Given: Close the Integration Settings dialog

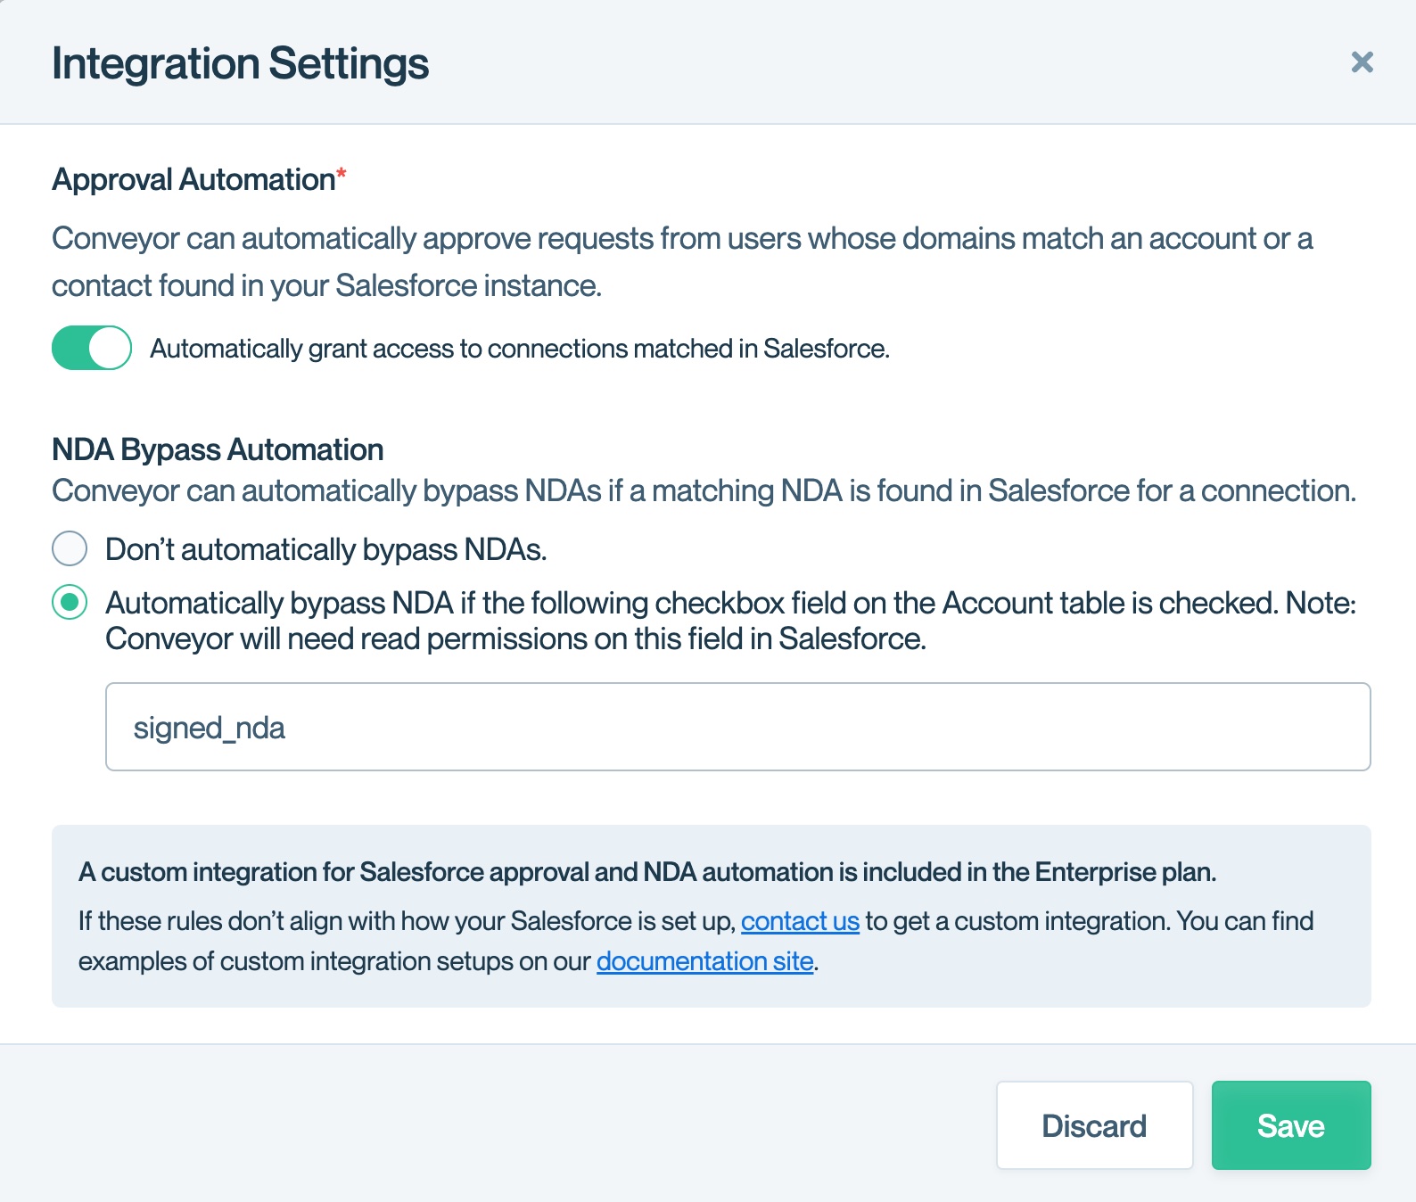Looking at the screenshot, I should click(1362, 62).
